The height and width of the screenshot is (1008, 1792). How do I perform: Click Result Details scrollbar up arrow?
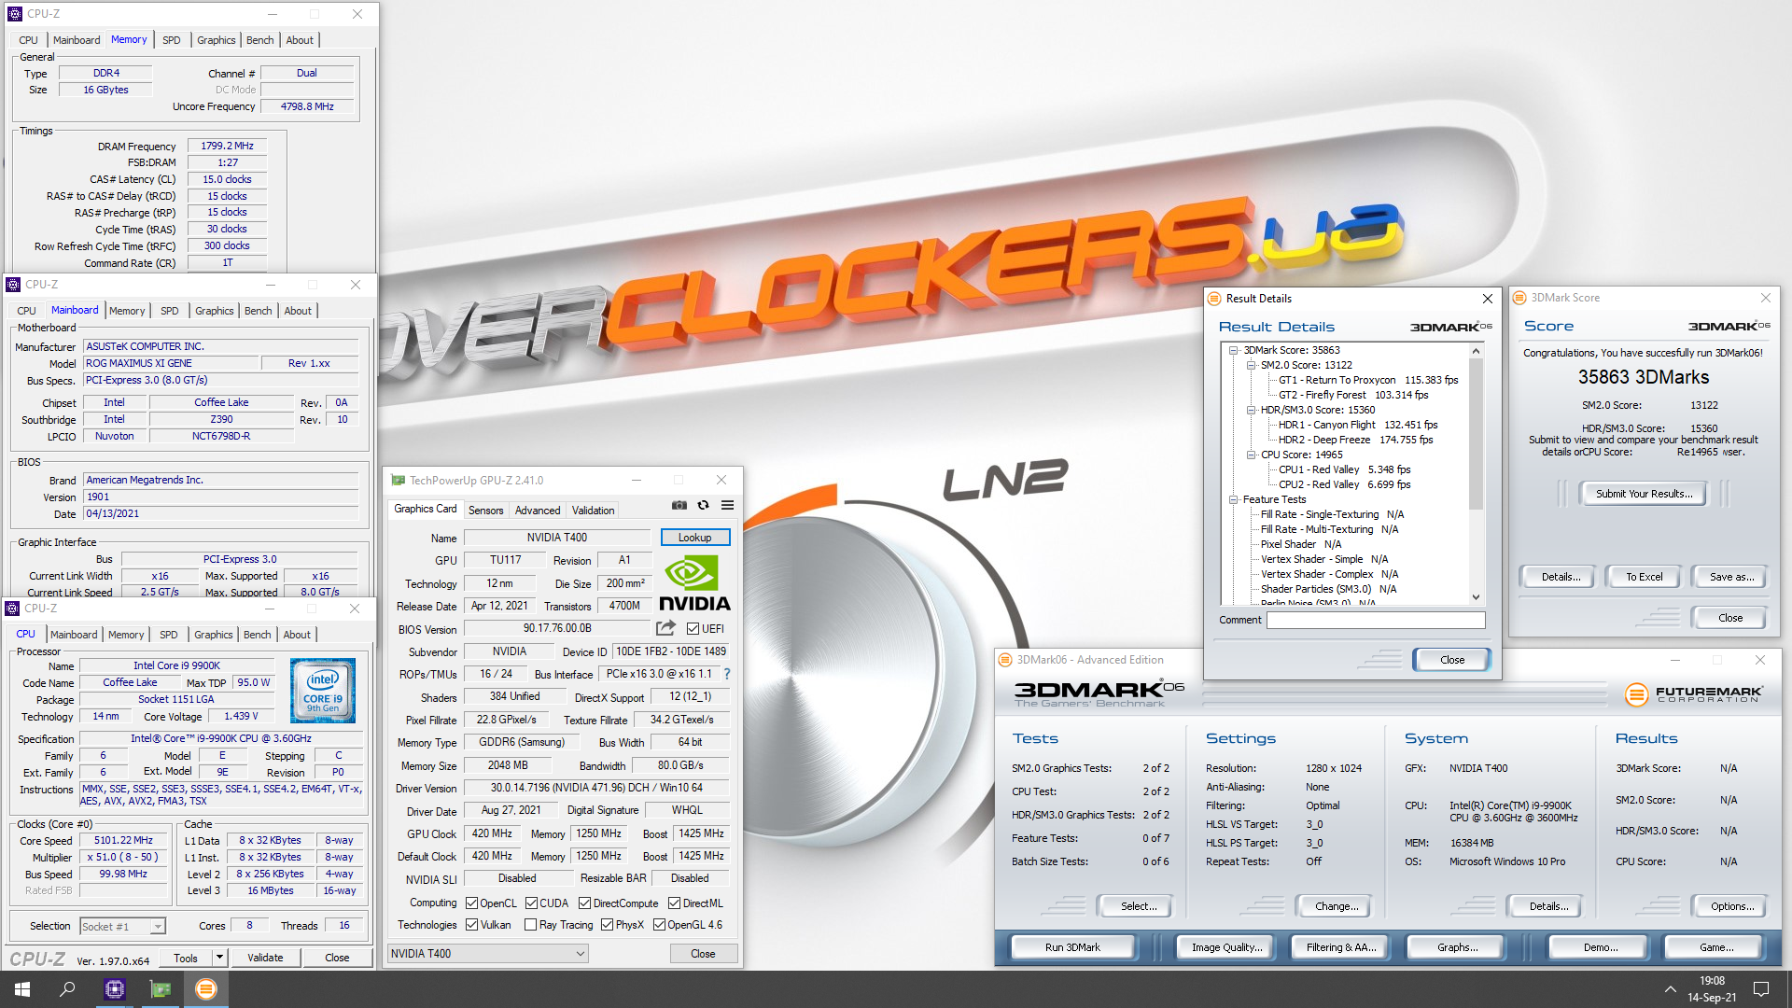click(x=1476, y=351)
